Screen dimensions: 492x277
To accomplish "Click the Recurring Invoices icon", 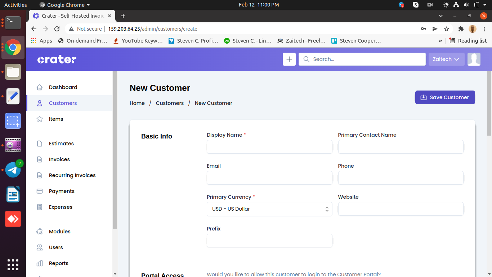I will tap(40, 175).
